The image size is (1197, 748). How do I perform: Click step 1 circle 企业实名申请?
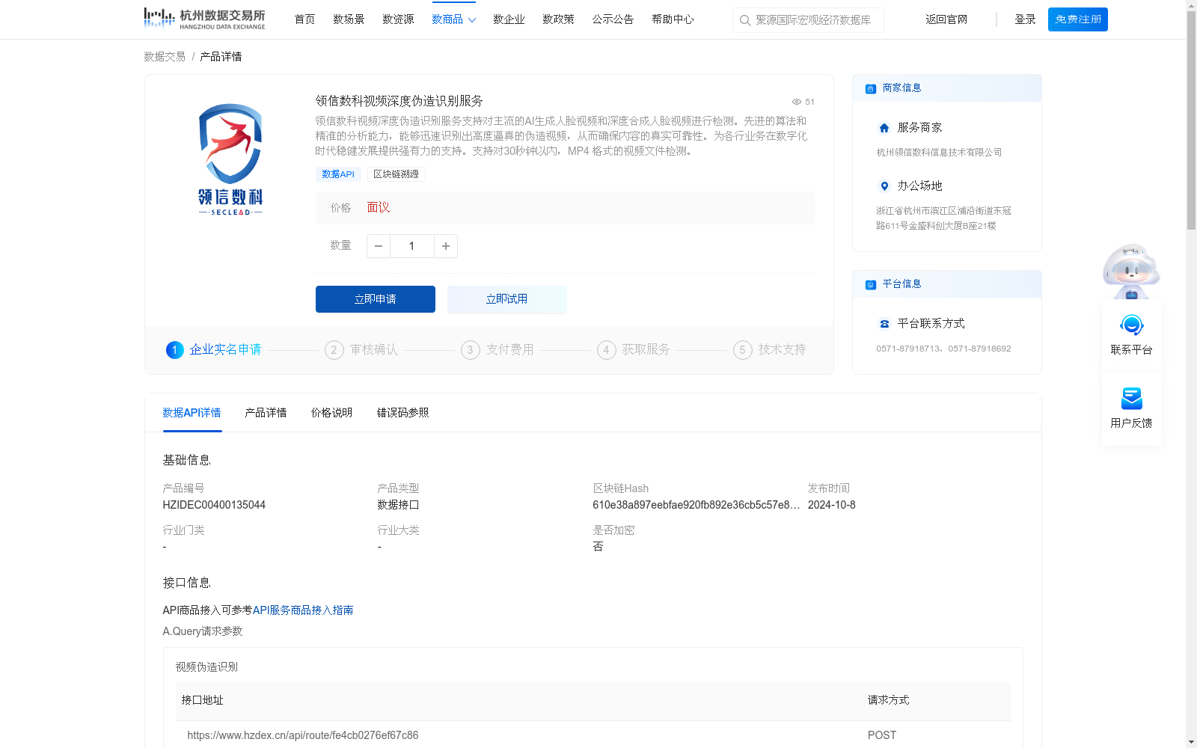(x=175, y=350)
